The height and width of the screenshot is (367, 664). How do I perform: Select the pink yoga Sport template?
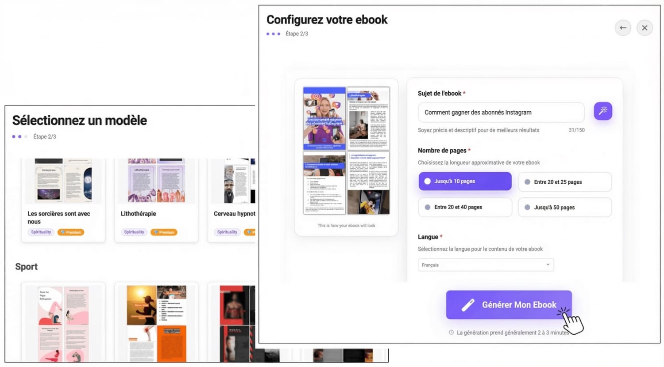pos(63,323)
